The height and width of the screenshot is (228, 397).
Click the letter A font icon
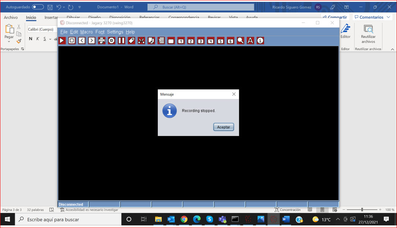[x=250, y=40]
